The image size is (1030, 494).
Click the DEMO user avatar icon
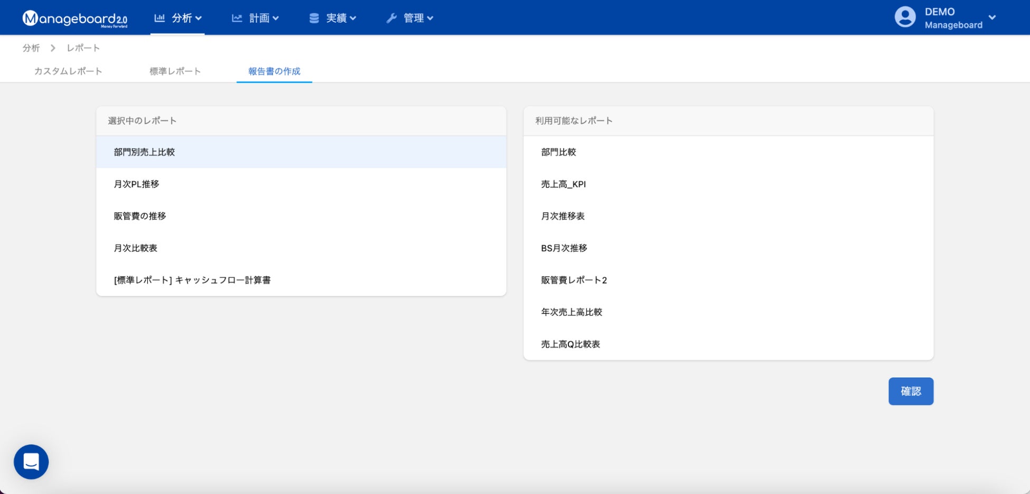(x=905, y=17)
